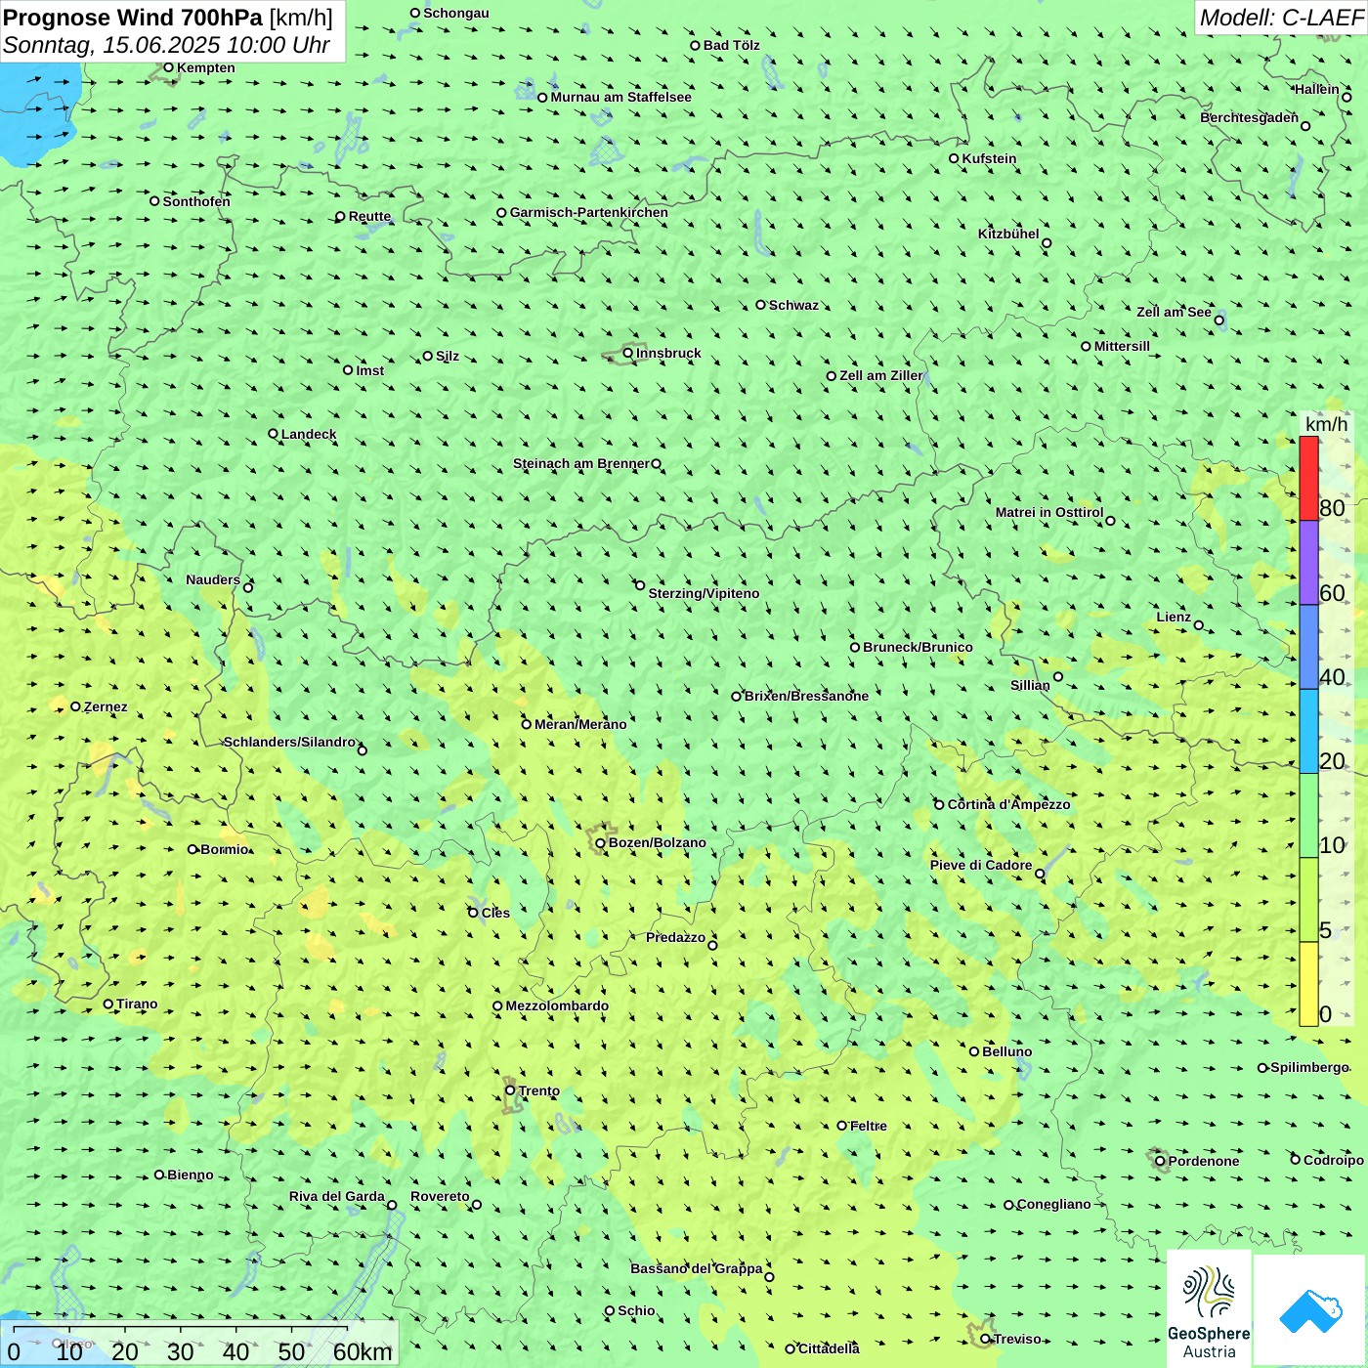Image resolution: width=1368 pixels, height=1368 pixels.
Task: Select the Riva del Garda label
Action: click(337, 1196)
